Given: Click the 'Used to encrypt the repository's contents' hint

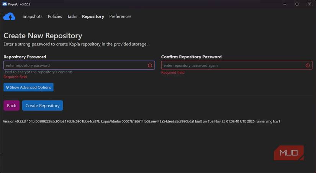Looking at the screenshot, I should pyautogui.click(x=38, y=72).
